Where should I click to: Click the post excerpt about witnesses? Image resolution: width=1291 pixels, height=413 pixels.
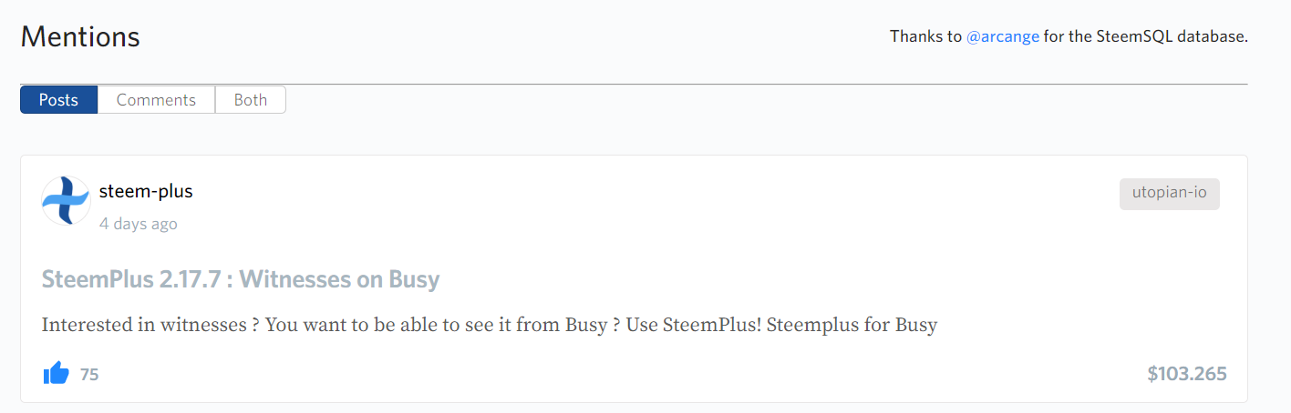(x=489, y=325)
